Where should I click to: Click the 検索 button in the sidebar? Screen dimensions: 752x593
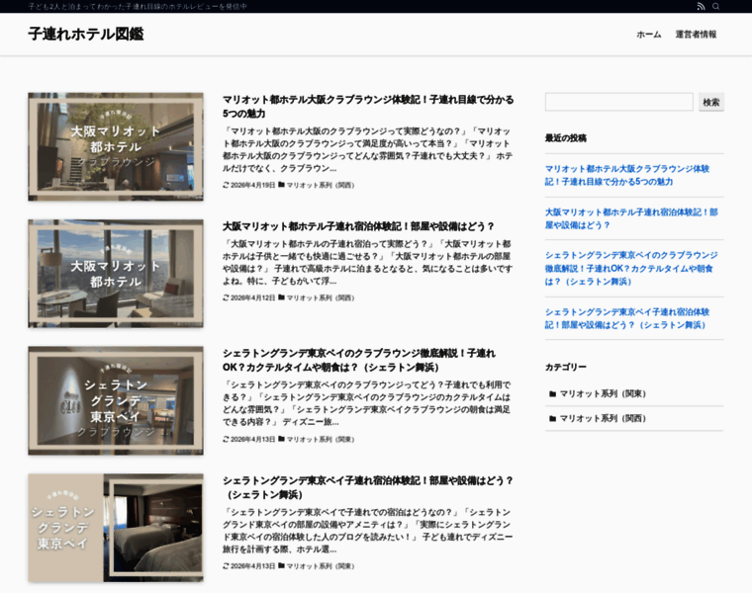click(711, 102)
